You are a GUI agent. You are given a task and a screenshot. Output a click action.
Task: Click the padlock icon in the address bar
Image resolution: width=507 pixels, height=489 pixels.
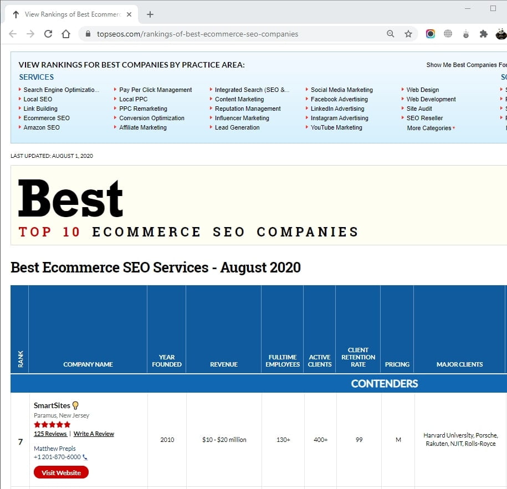(x=88, y=33)
